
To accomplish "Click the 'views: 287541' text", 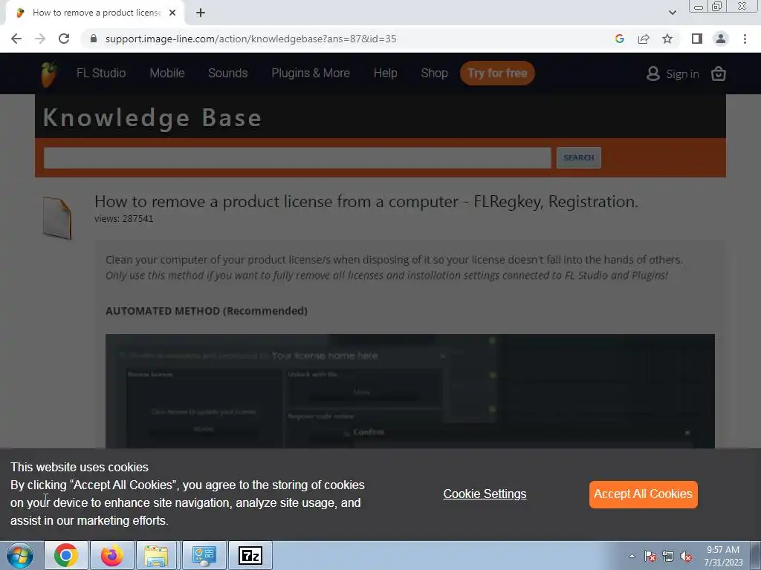I will tap(124, 219).
